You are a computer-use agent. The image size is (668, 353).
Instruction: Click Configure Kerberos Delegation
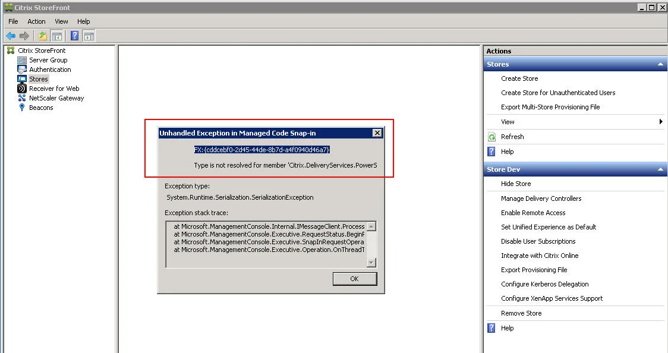coord(544,284)
